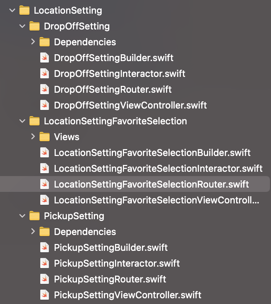This screenshot has width=271, height=304.
Task: Click the Swift icon beside DropOffSettingInteractor.swift
Action: point(45,74)
